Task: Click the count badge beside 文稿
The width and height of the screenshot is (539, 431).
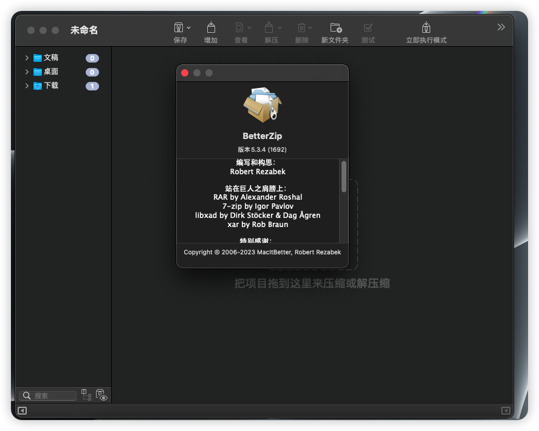Action: tap(92, 58)
